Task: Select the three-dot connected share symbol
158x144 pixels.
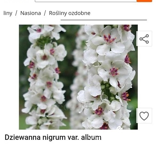Action: click(x=144, y=39)
